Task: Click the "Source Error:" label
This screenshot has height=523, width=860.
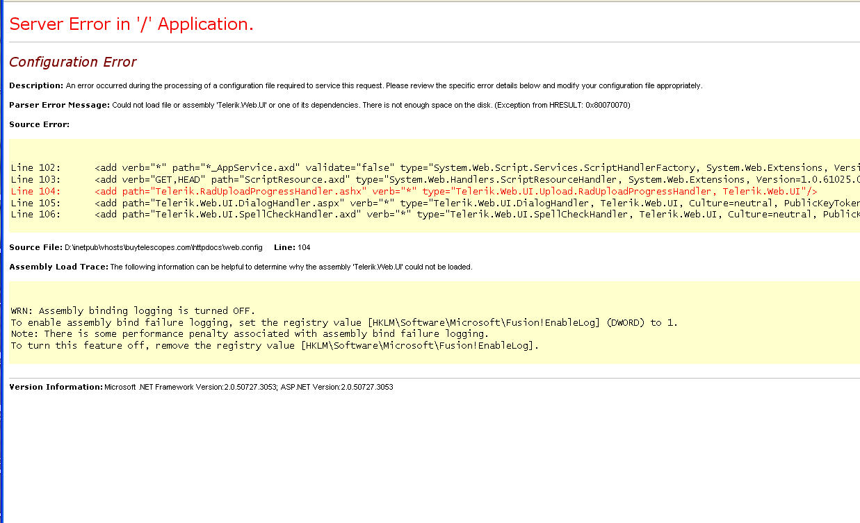Action: (x=40, y=124)
